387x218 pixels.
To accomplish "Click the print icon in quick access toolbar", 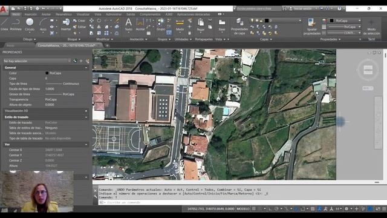I will [37, 8].
